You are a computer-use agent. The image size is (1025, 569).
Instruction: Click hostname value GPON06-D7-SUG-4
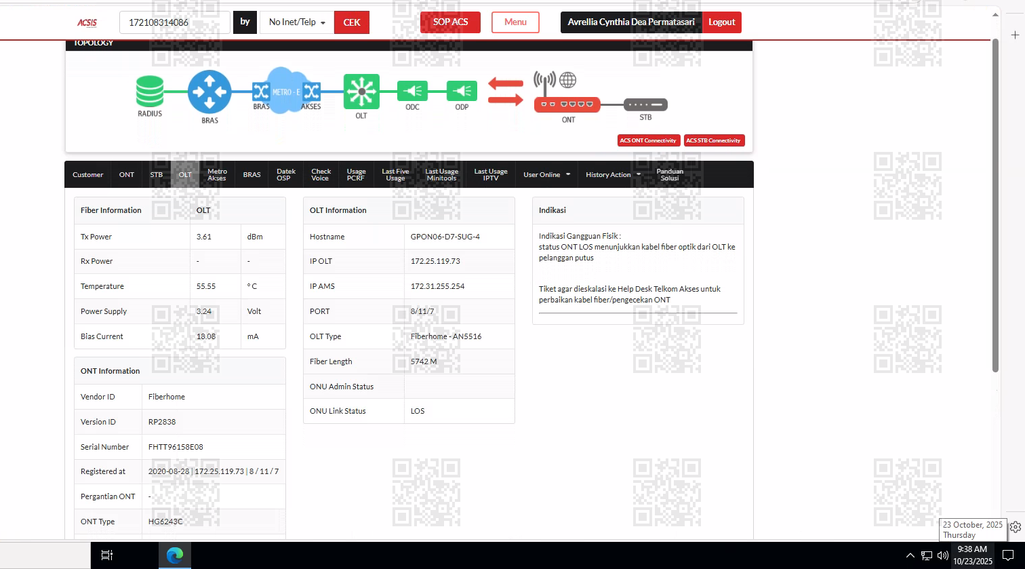(x=445, y=237)
